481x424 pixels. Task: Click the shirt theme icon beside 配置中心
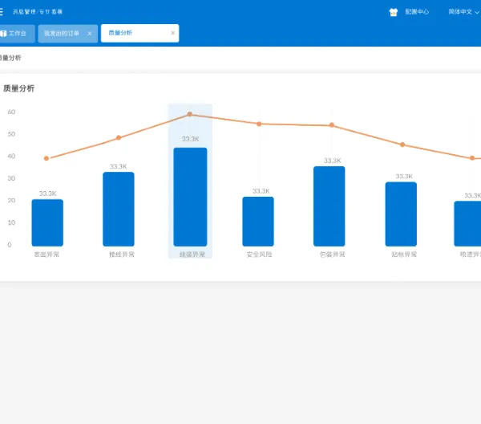(x=394, y=12)
